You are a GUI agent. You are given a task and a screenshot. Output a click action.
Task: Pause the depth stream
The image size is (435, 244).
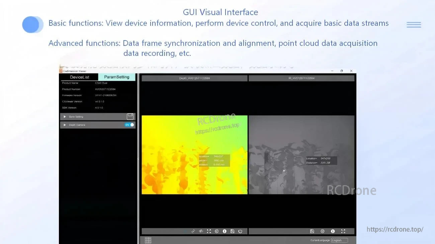217,231
